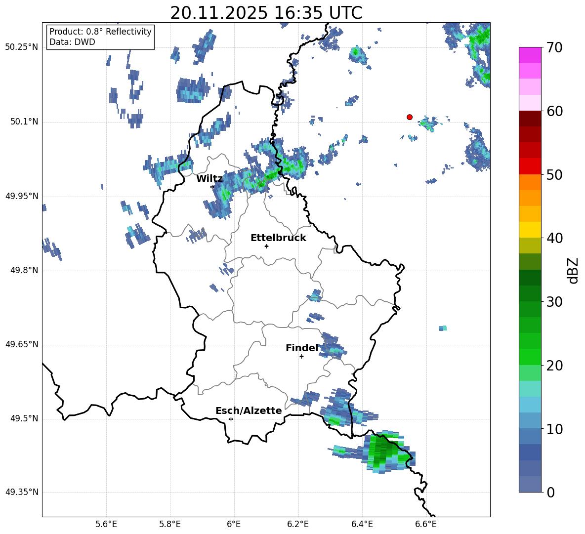585x534 pixels.
Task: Click the cross marker at Wiltz
Action: (x=212, y=187)
